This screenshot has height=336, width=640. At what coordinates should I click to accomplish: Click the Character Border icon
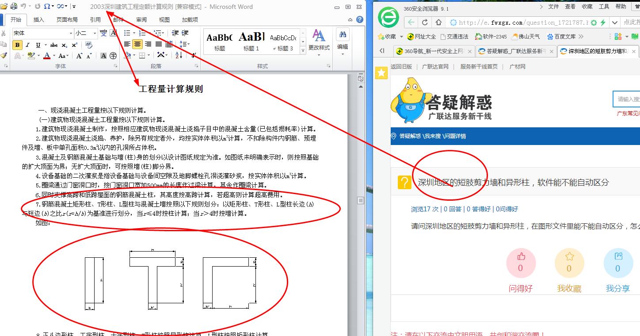(114, 33)
